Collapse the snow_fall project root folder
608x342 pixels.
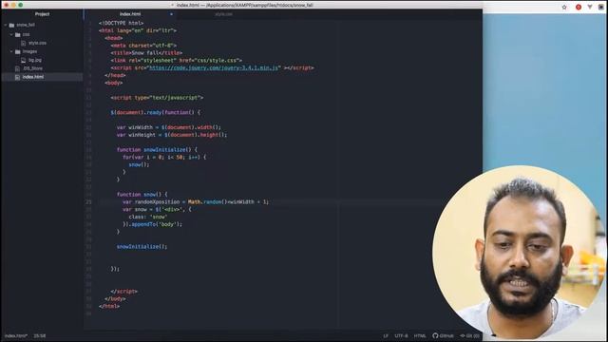tap(6, 25)
